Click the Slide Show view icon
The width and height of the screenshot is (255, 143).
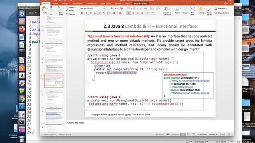[x=194, y=134]
